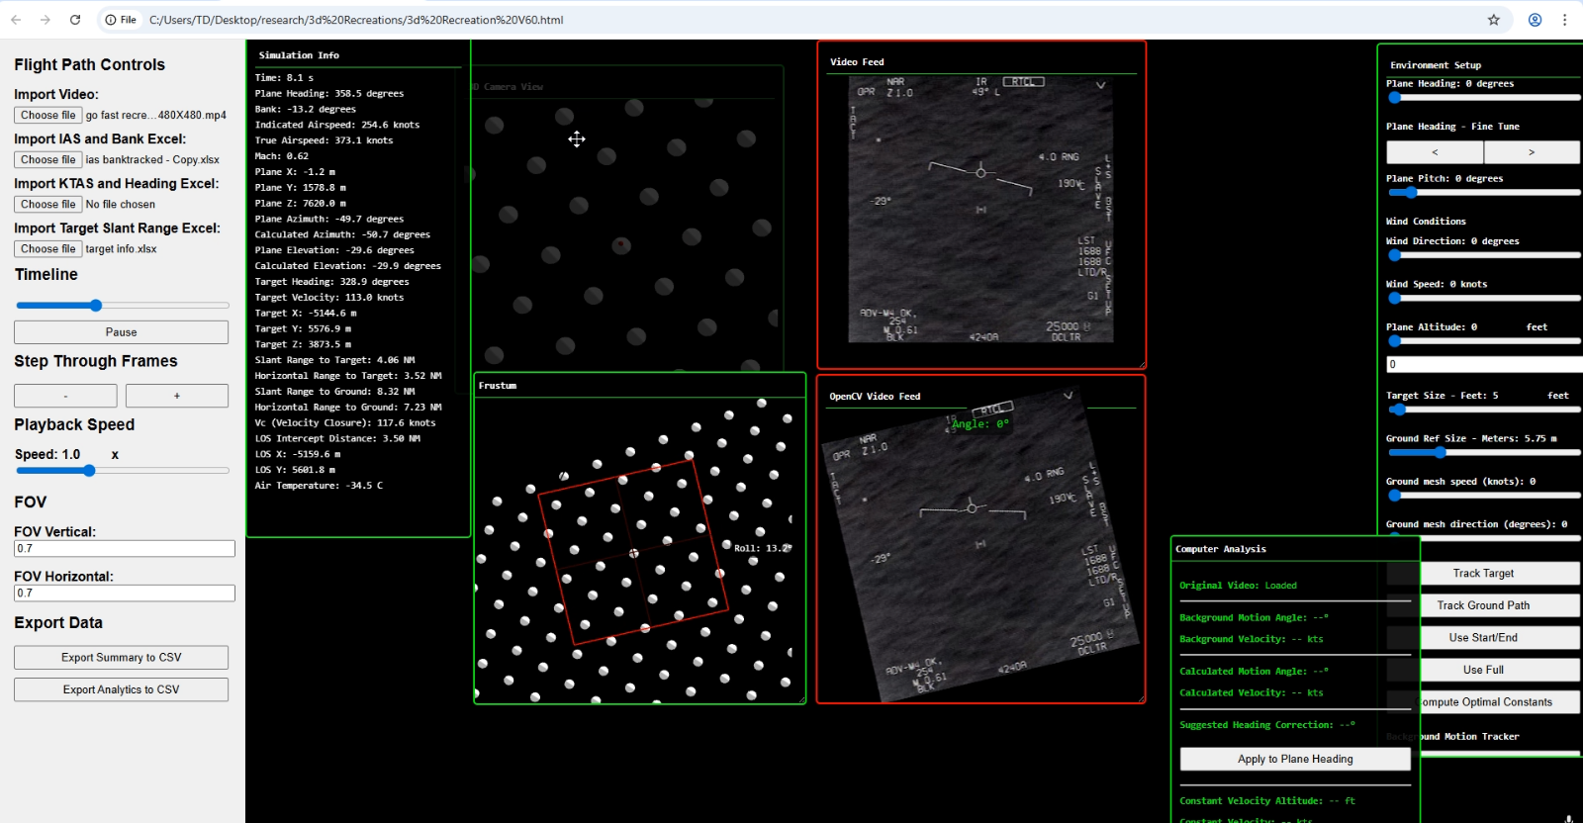
Task: Click the Background Motion Tracker heading
Action: tap(1452, 737)
